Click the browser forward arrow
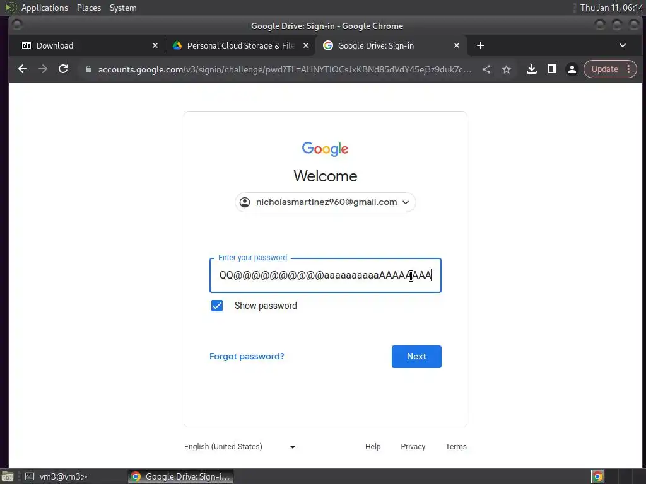Image resolution: width=646 pixels, height=484 pixels. click(x=43, y=69)
